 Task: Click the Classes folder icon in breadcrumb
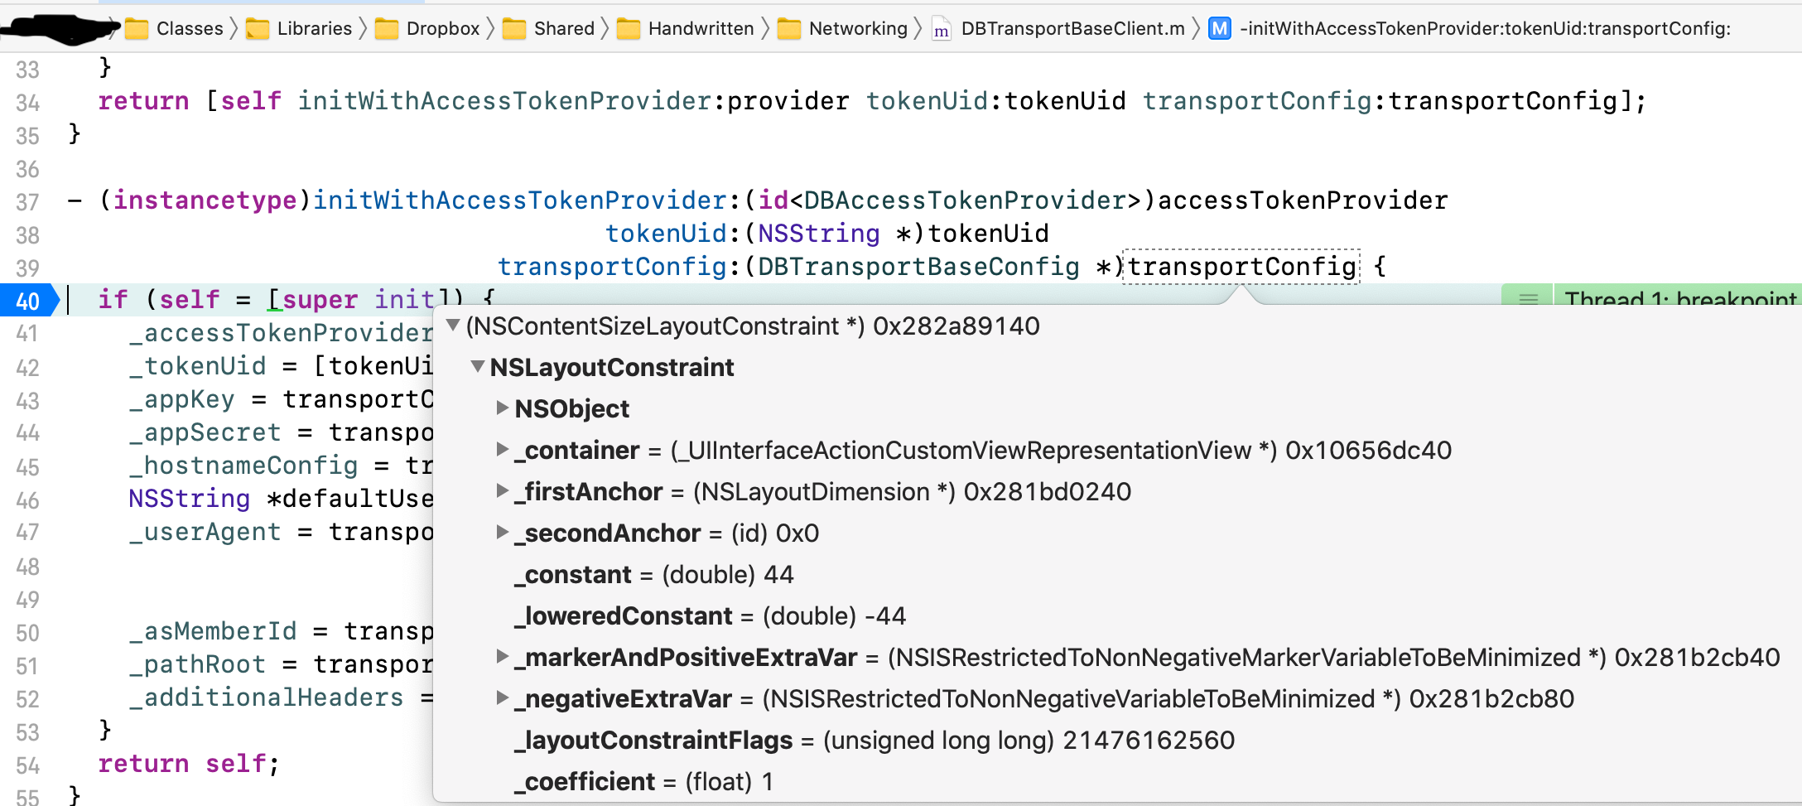pos(137,29)
